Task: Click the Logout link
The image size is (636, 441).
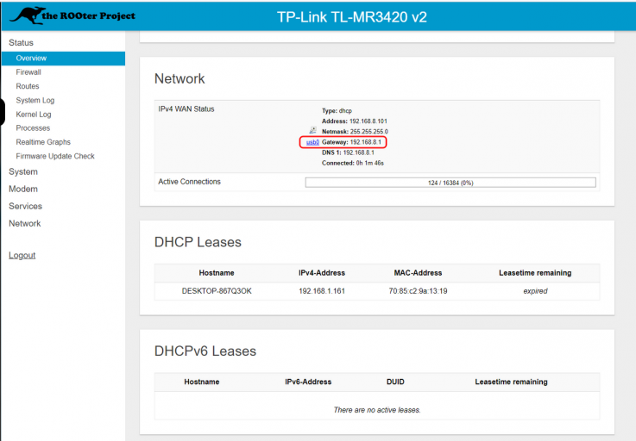Action: pyautogui.click(x=22, y=255)
